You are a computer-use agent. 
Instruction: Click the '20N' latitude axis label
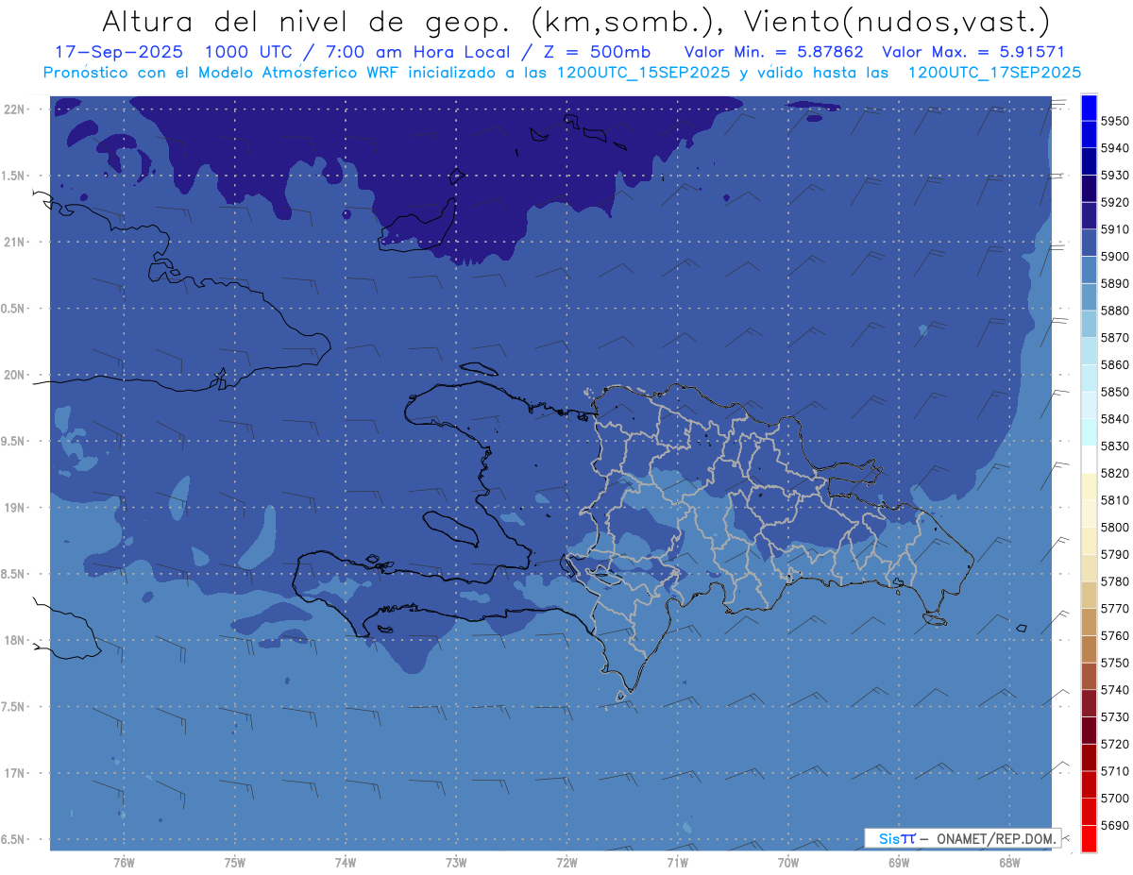16,375
